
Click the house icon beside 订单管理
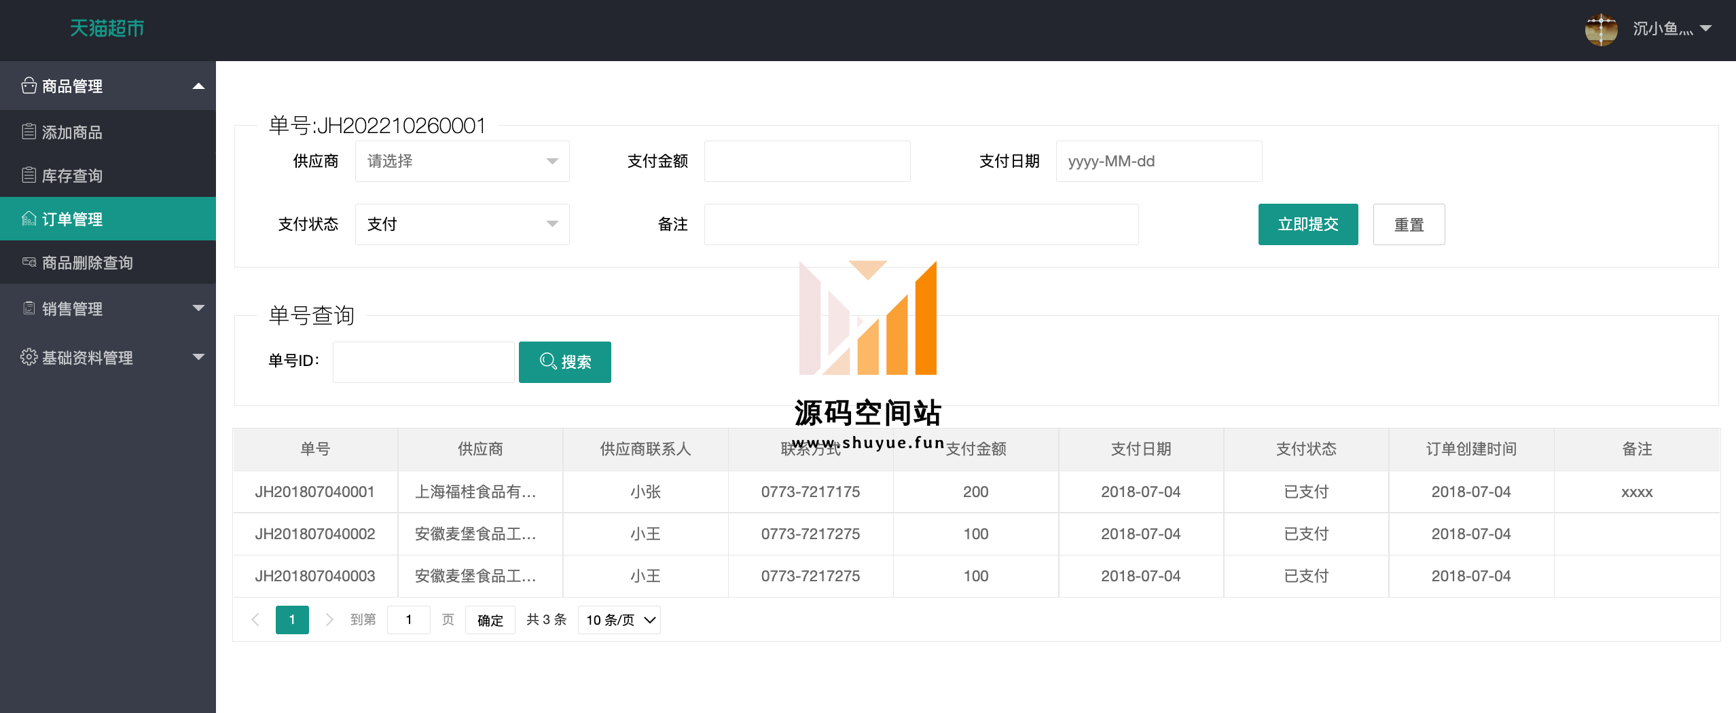pos(29,219)
